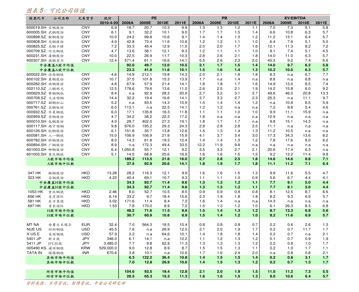Select stock code 000709.SZ
The width and height of the screenshot is (359, 292).
(36, 51)
